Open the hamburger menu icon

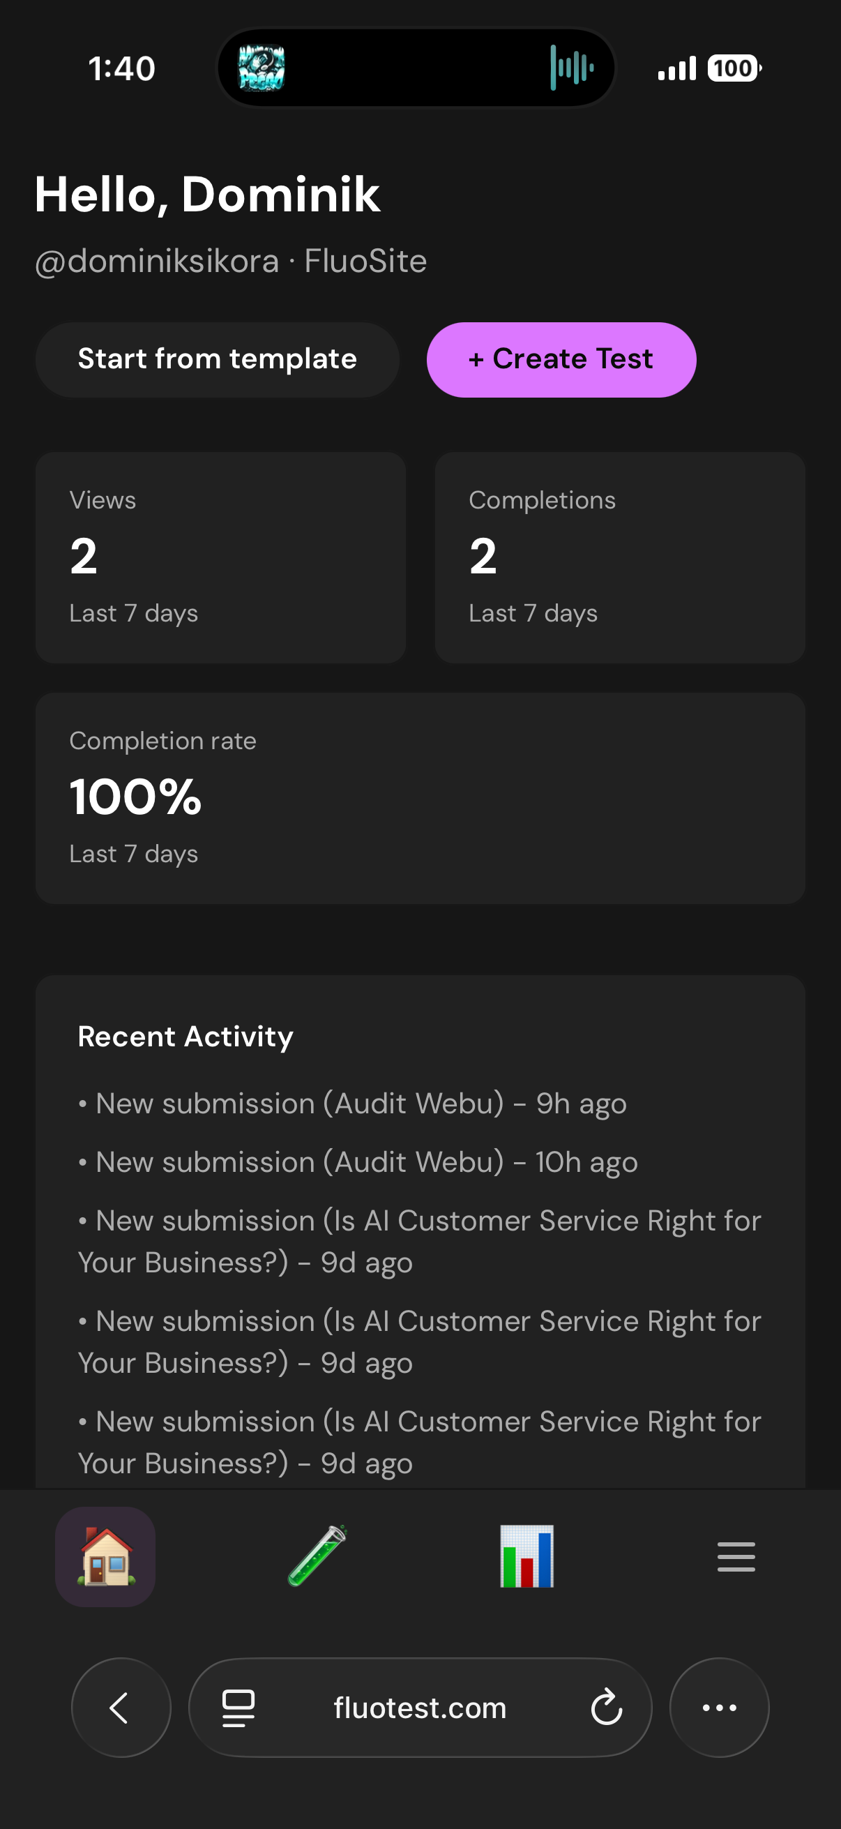(x=736, y=1557)
